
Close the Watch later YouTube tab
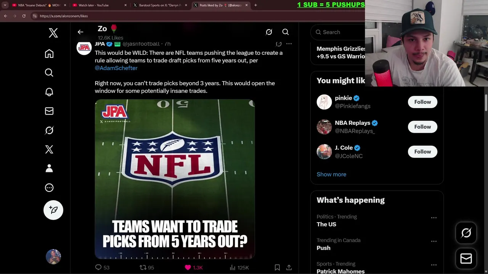pyautogui.click(x=125, y=5)
